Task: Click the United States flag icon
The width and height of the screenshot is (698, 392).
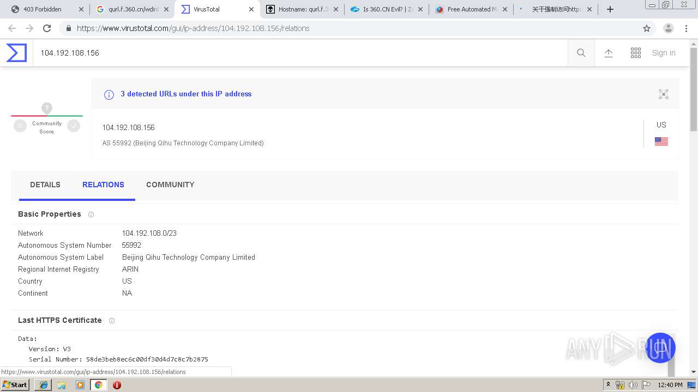Action: 661,142
